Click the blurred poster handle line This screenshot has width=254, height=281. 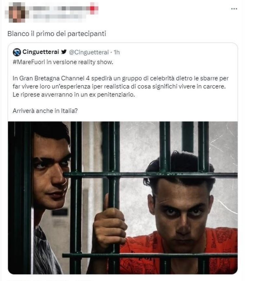point(56,17)
